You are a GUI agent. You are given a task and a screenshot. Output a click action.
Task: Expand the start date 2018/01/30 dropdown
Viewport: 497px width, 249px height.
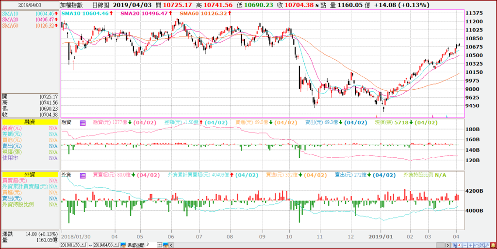(83, 245)
